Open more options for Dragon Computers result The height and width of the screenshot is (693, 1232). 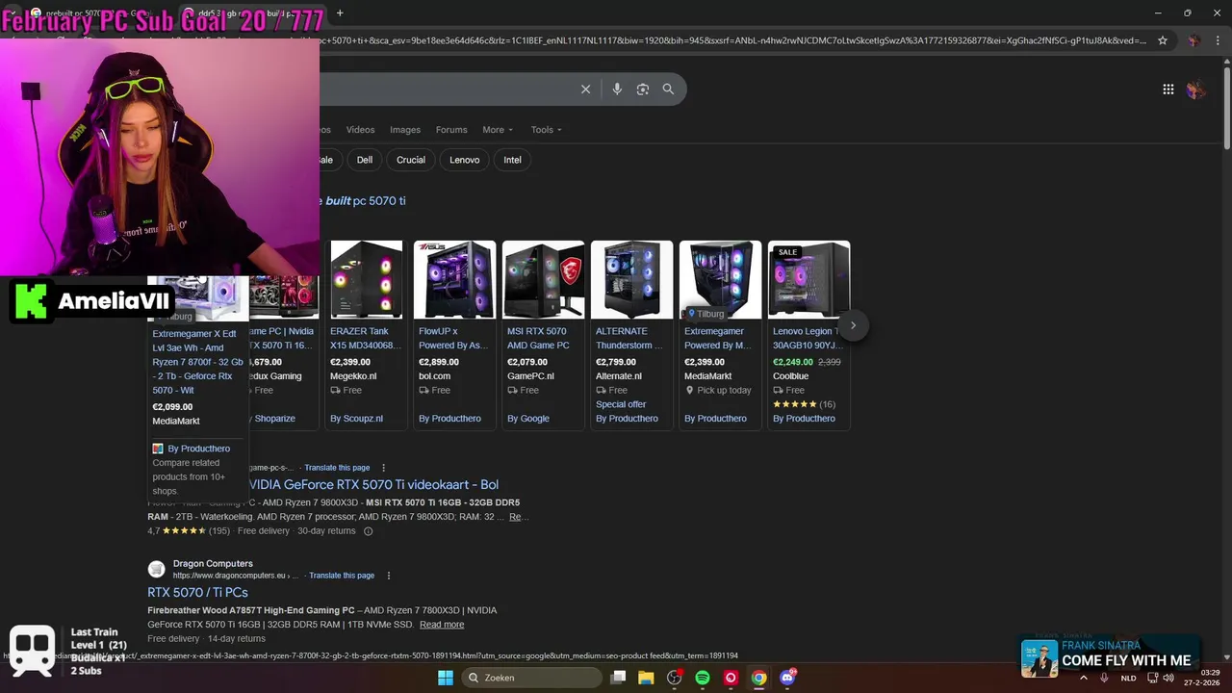(x=389, y=576)
